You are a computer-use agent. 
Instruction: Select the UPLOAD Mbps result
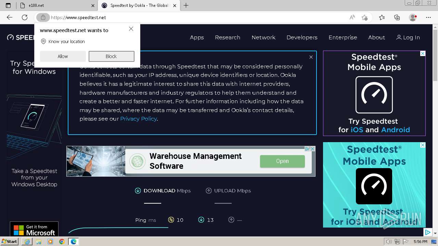pos(228,191)
